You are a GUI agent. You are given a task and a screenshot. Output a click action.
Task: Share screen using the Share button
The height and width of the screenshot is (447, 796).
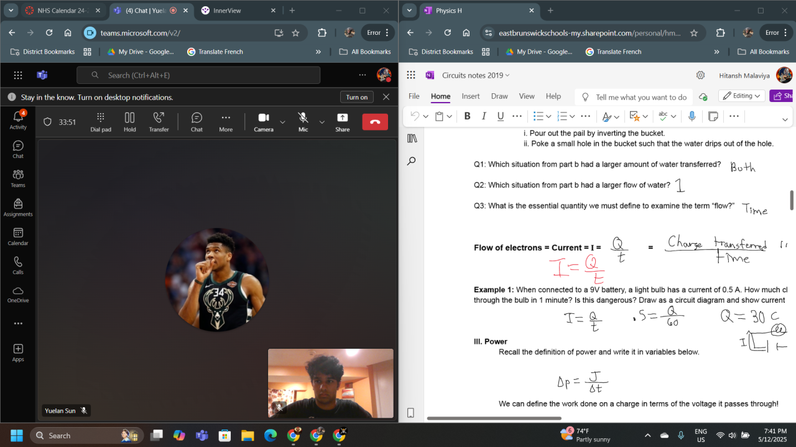[x=342, y=122]
